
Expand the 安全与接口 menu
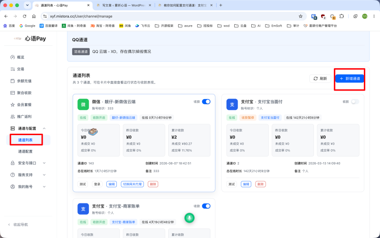click(28, 163)
